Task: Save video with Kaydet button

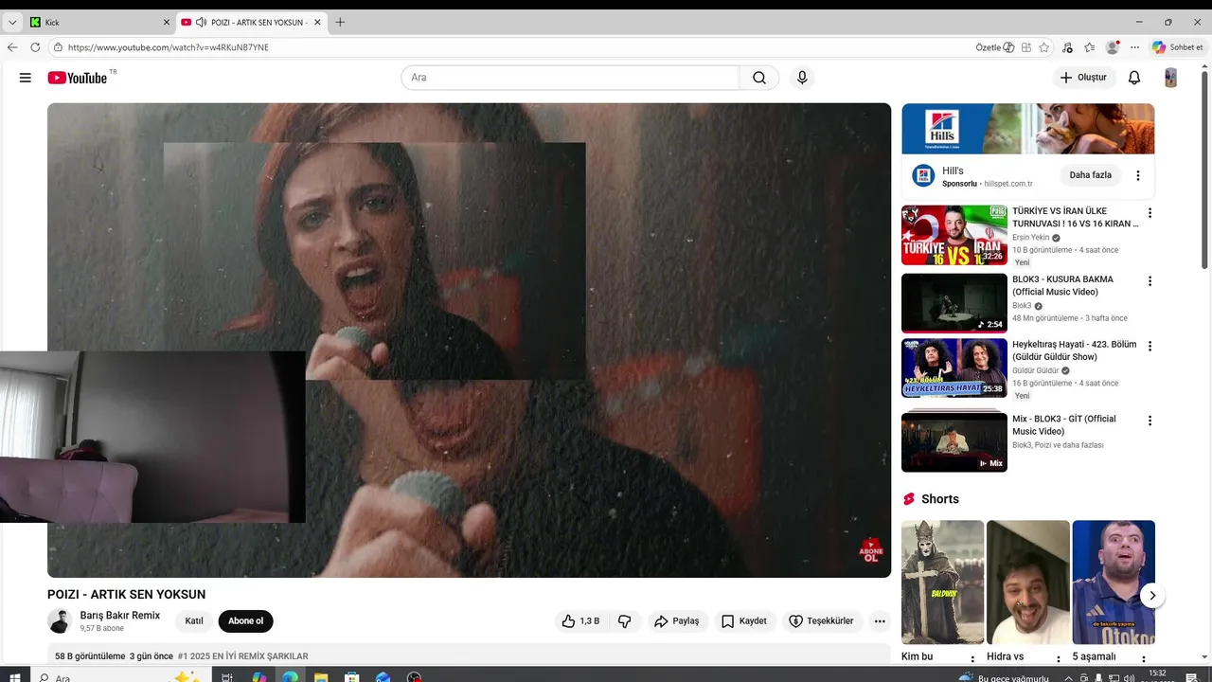Action: [744, 621]
